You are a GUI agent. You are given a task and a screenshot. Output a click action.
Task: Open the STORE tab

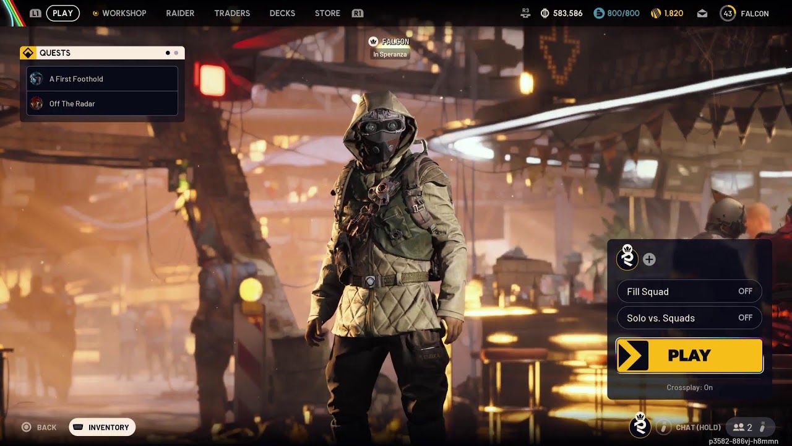coord(327,13)
